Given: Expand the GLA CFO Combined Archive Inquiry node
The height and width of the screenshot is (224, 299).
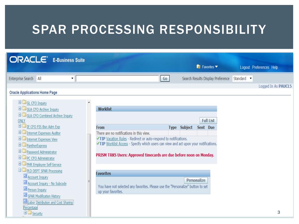Looking at the screenshot, I should pyautogui.click(x=20, y=115).
